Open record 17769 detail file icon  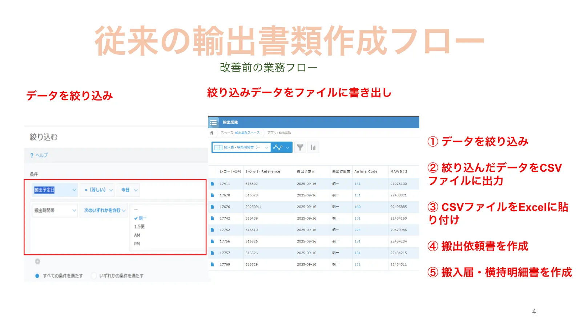(212, 264)
